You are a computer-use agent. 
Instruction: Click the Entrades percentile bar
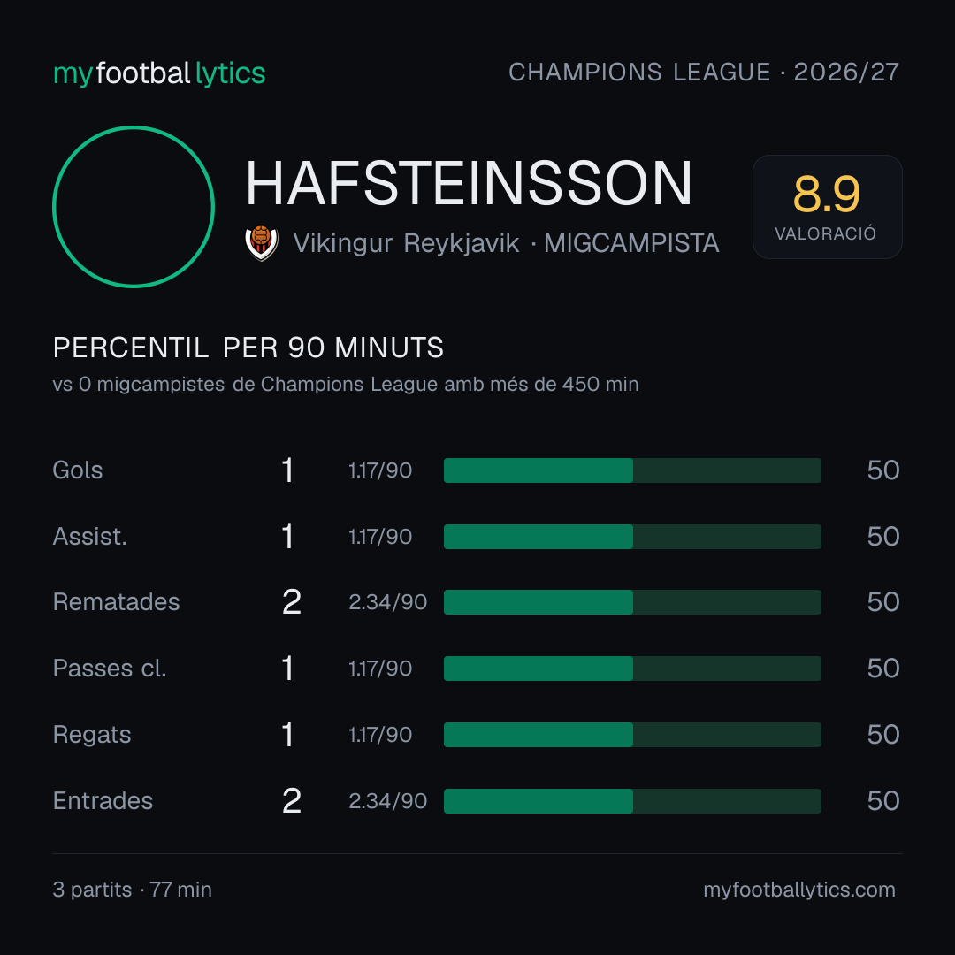pos(632,801)
